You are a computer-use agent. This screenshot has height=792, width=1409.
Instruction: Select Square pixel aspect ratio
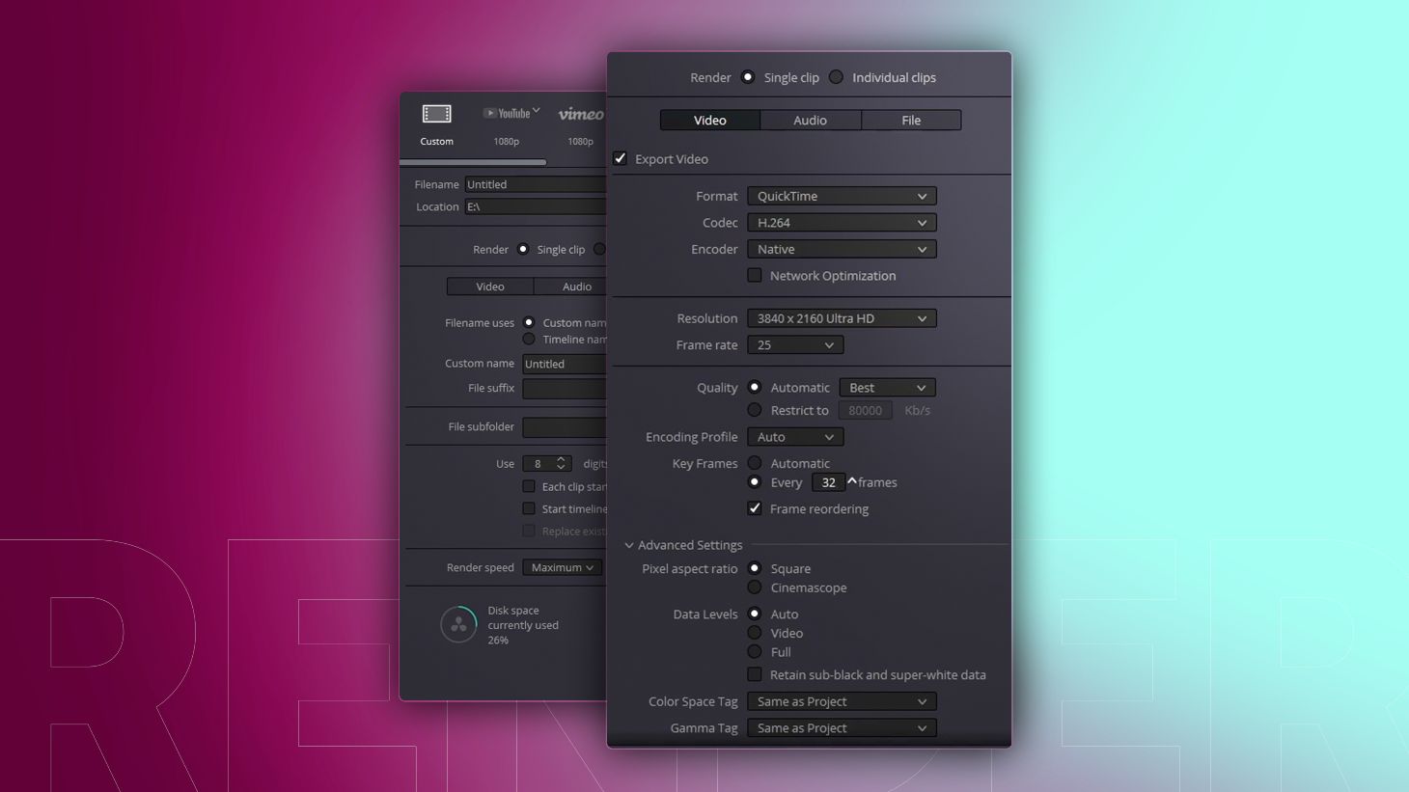click(755, 568)
